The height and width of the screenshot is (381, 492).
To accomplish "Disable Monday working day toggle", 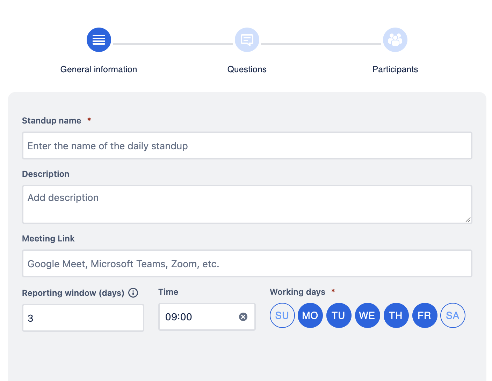I will 310,315.
